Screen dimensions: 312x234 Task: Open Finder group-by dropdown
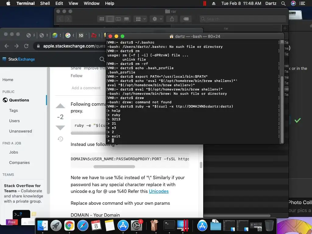140,19
